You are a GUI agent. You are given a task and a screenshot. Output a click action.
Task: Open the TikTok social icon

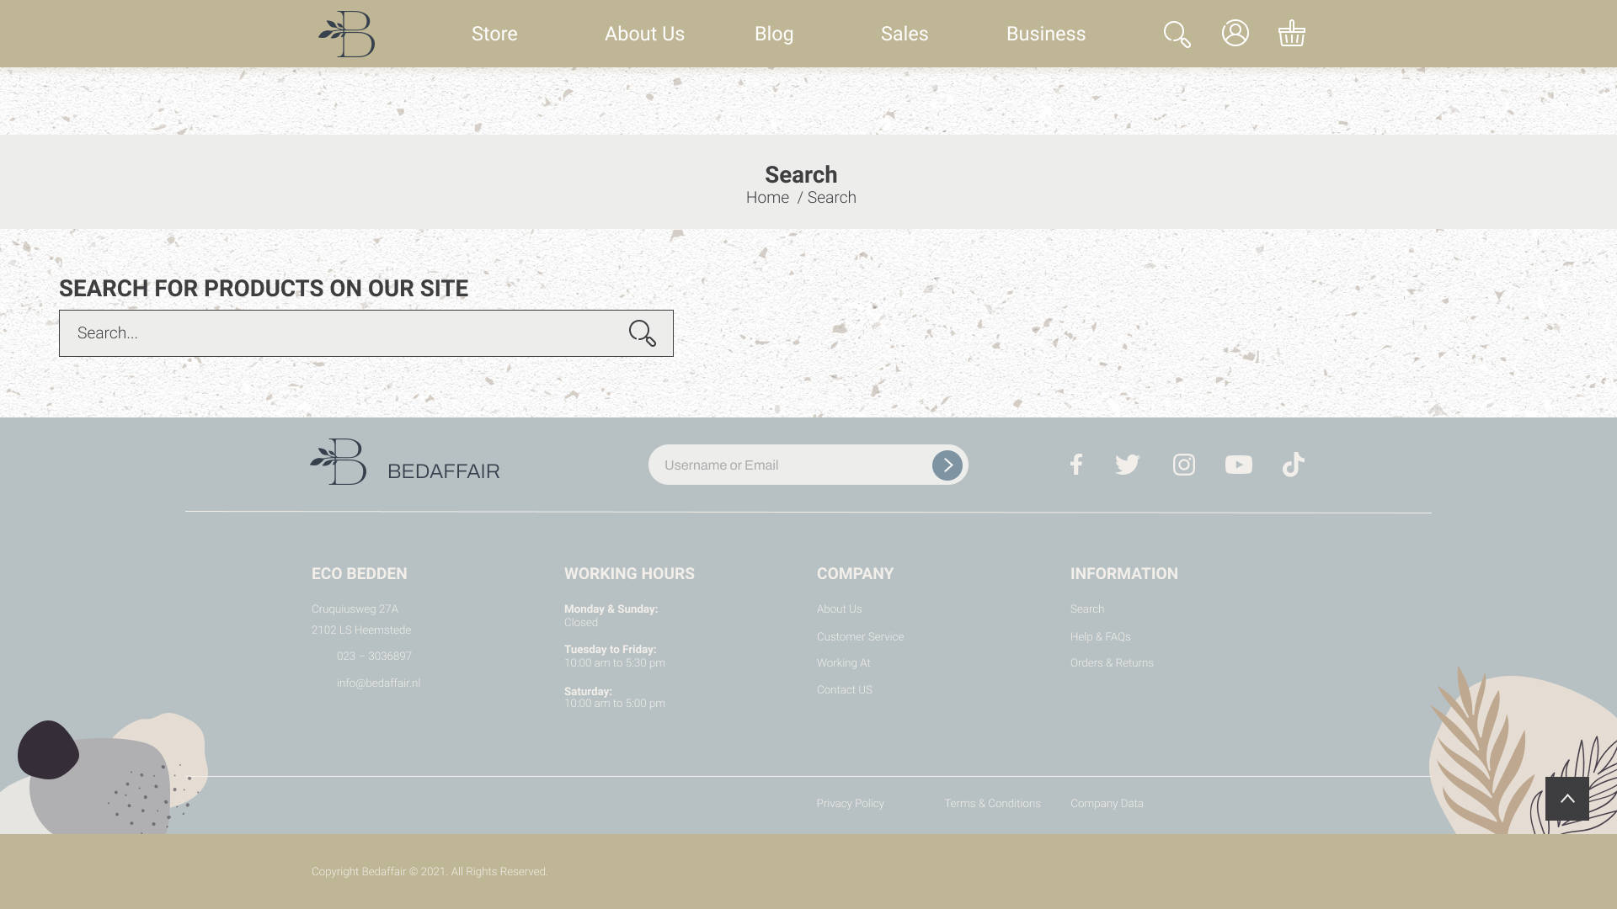(1293, 465)
